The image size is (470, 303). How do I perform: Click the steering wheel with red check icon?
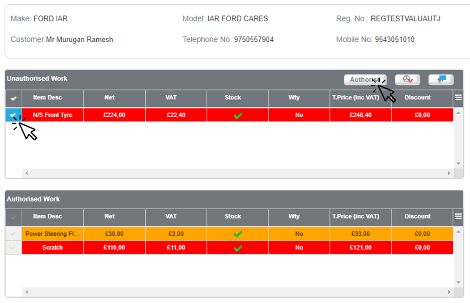click(x=407, y=80)
